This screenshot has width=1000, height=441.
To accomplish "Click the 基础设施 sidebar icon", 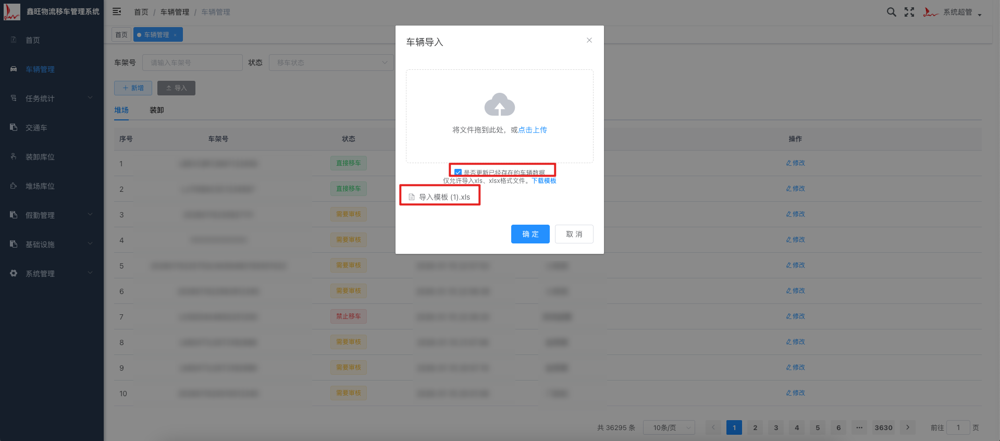I will click(x=14, y=244).
